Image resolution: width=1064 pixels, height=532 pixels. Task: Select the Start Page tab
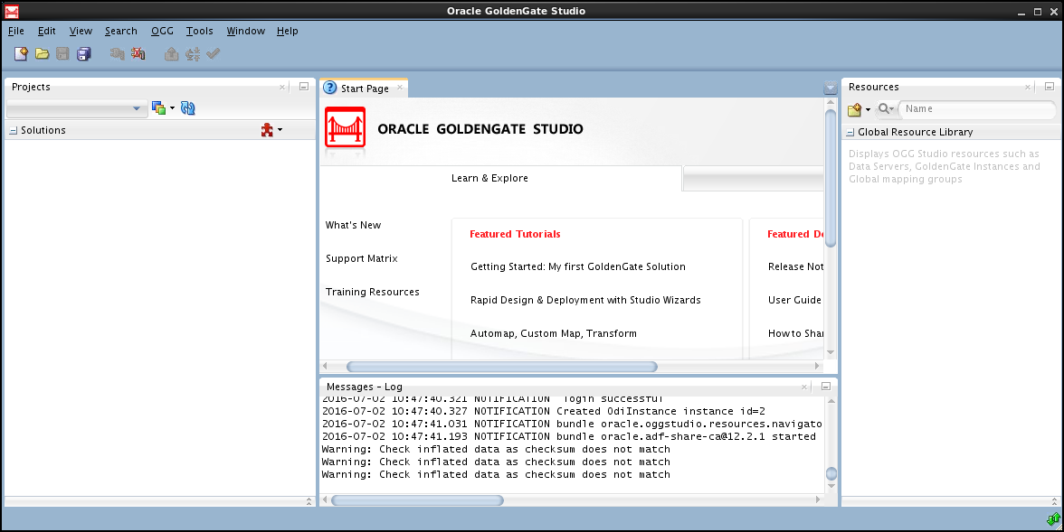point(364,88)
